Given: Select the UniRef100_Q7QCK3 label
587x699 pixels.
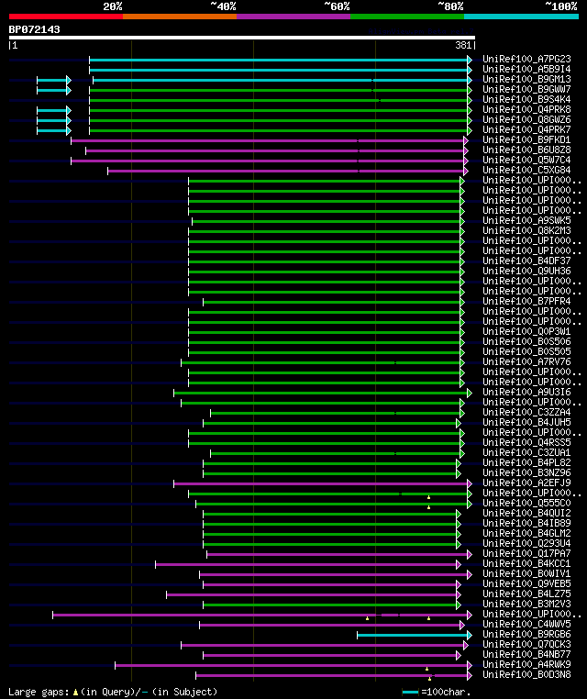Looking at the screenshot, I should coord(526,644).
